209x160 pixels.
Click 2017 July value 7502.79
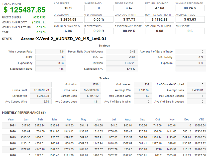tap(113, 149)
